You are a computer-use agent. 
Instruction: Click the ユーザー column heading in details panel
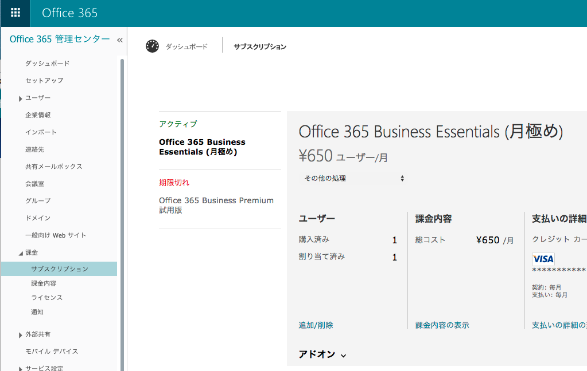click(x=317, y=219)
